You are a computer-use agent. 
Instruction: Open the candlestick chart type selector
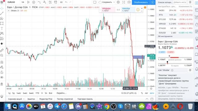[28, 2]
